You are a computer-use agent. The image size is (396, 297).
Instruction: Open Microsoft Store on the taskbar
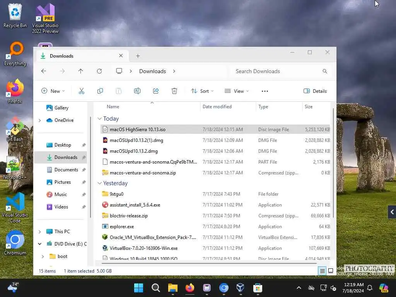pos(258,288)
